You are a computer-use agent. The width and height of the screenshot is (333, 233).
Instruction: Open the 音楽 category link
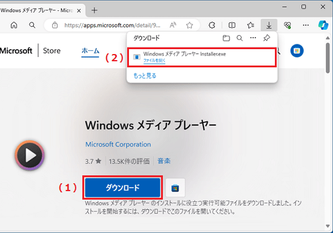coord(164,161)
